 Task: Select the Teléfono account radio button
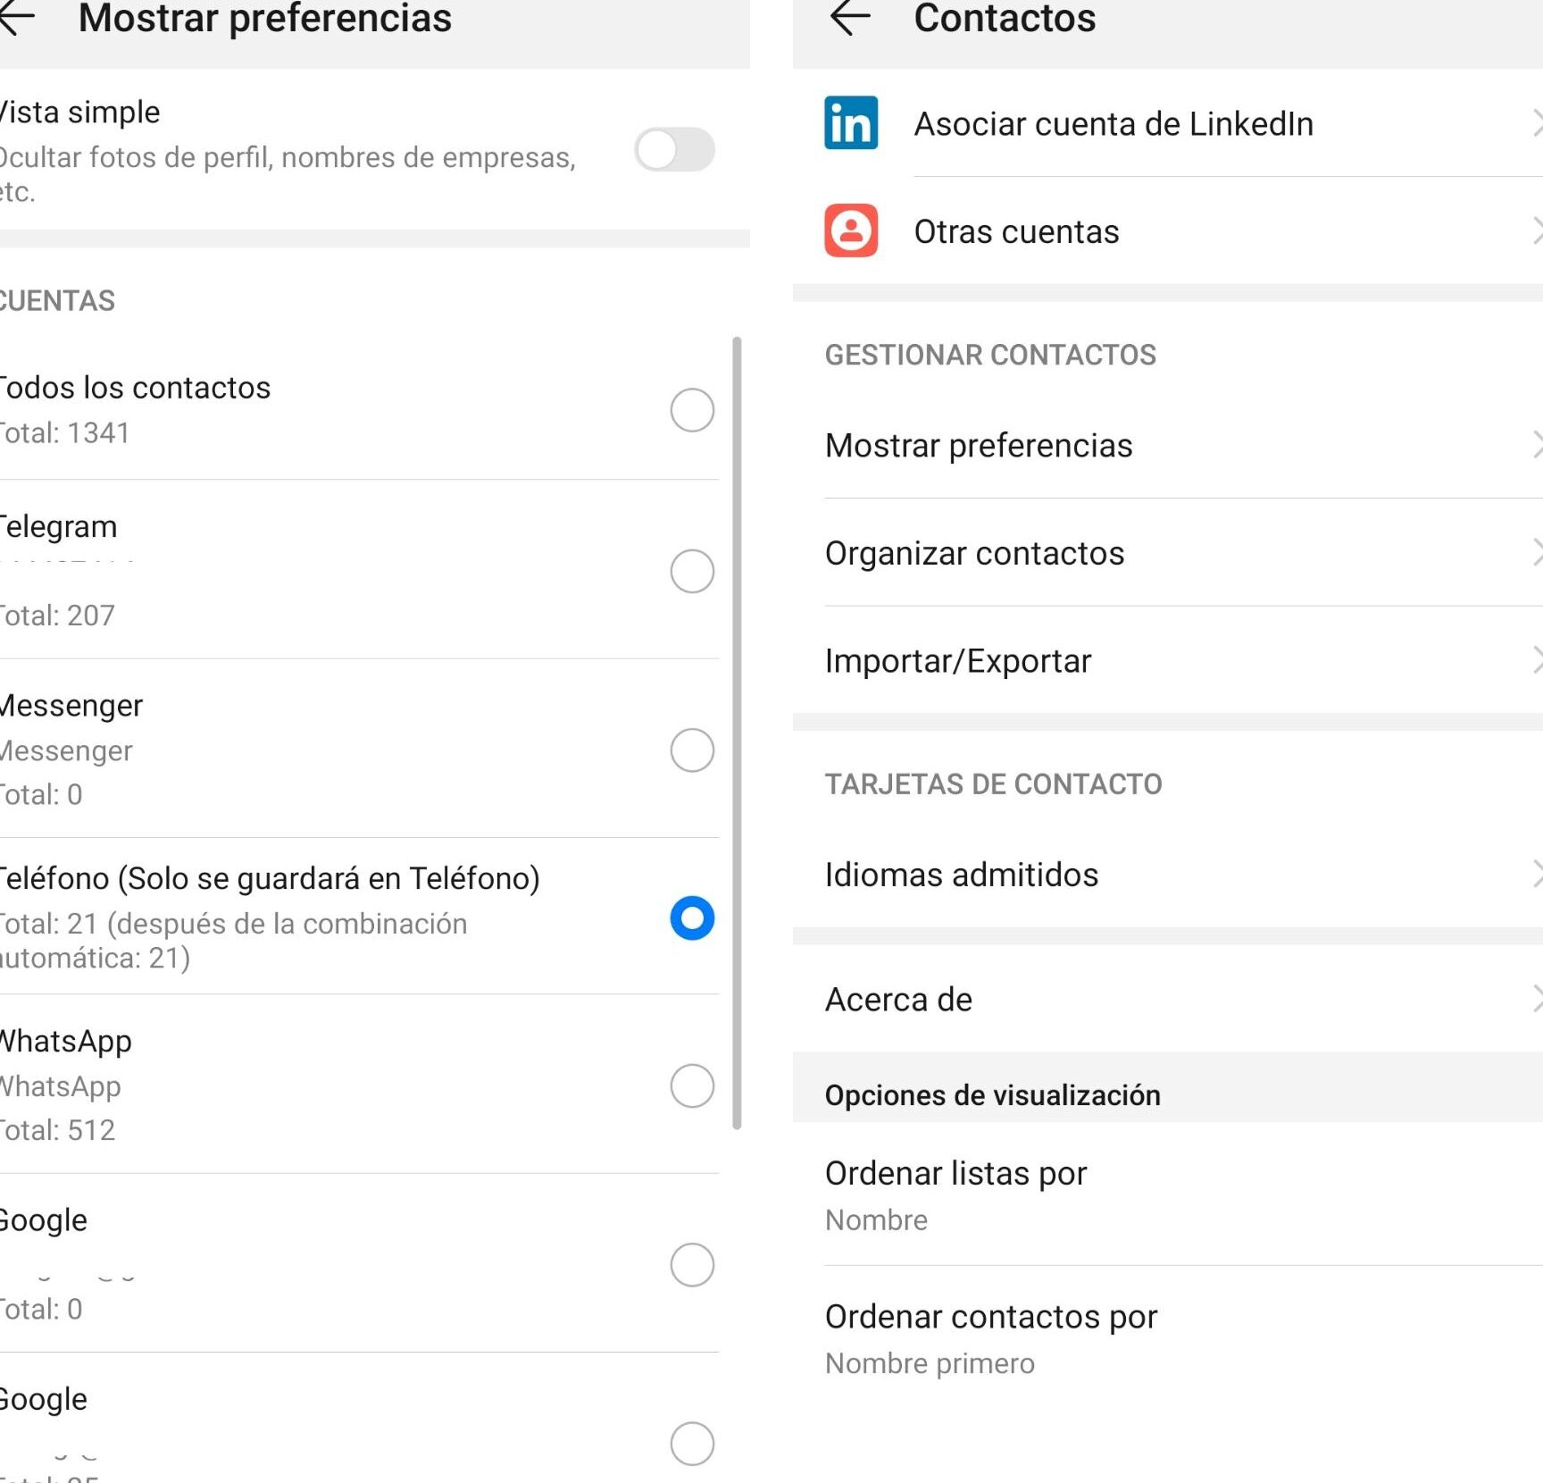(692, 917)
